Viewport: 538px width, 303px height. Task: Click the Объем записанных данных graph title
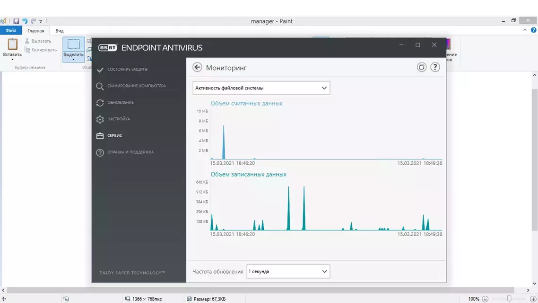[248, 174]
